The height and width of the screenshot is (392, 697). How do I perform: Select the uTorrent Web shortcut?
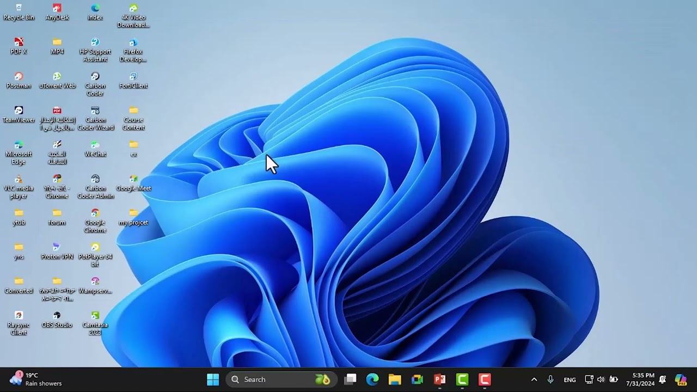click(57, 81)
